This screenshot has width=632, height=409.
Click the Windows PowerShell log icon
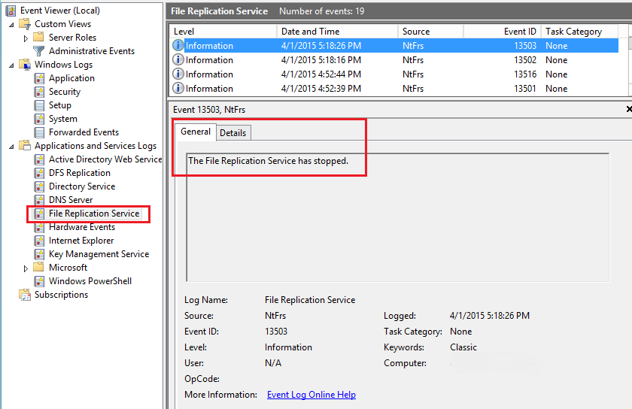[x=39, y=281]
